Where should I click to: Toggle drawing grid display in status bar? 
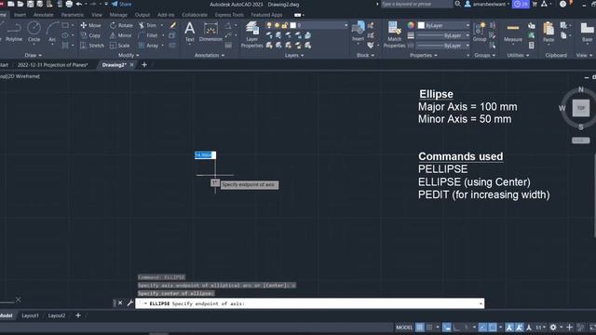419,328
